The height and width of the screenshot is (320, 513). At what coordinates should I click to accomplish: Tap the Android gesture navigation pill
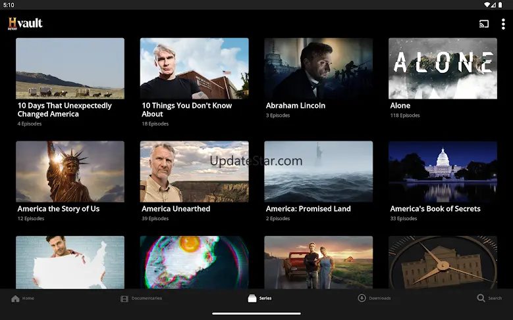point(257,314)
